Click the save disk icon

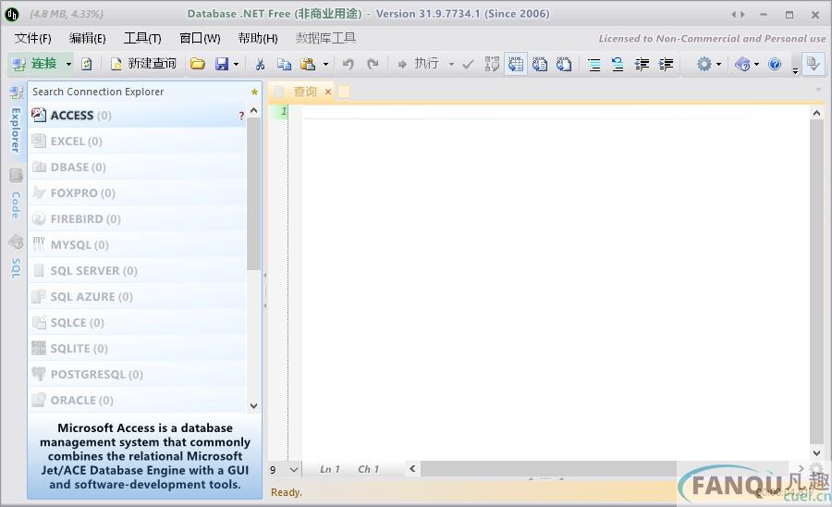(x=222, y=64)
